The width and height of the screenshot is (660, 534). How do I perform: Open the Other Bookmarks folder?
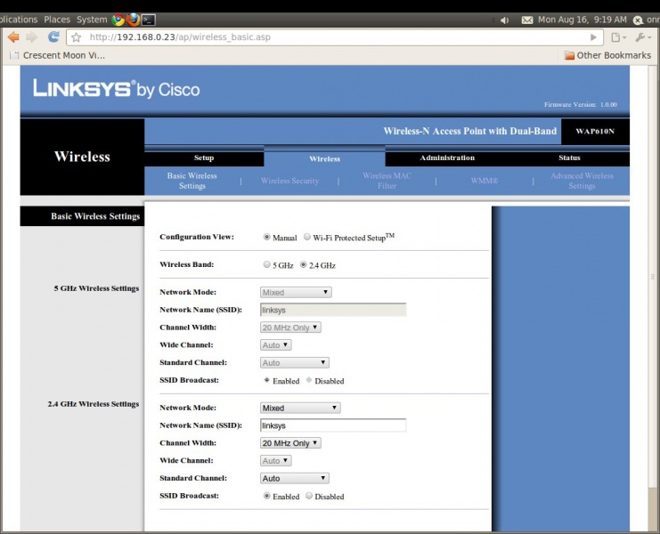[607, 55]
